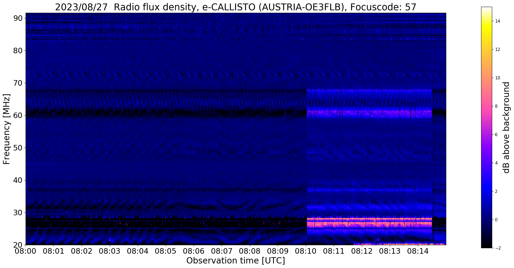514x268 pixels.
Task: Click the 08:10 time tick label
Action: point(306,251)
